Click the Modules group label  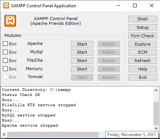(x=13, y=35)
